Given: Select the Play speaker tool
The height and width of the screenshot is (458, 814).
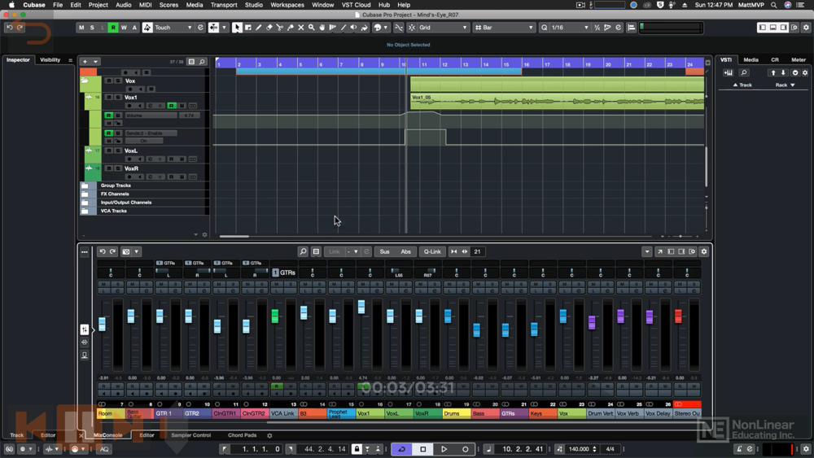Looking at the screenshot, I should coord(353,28).
